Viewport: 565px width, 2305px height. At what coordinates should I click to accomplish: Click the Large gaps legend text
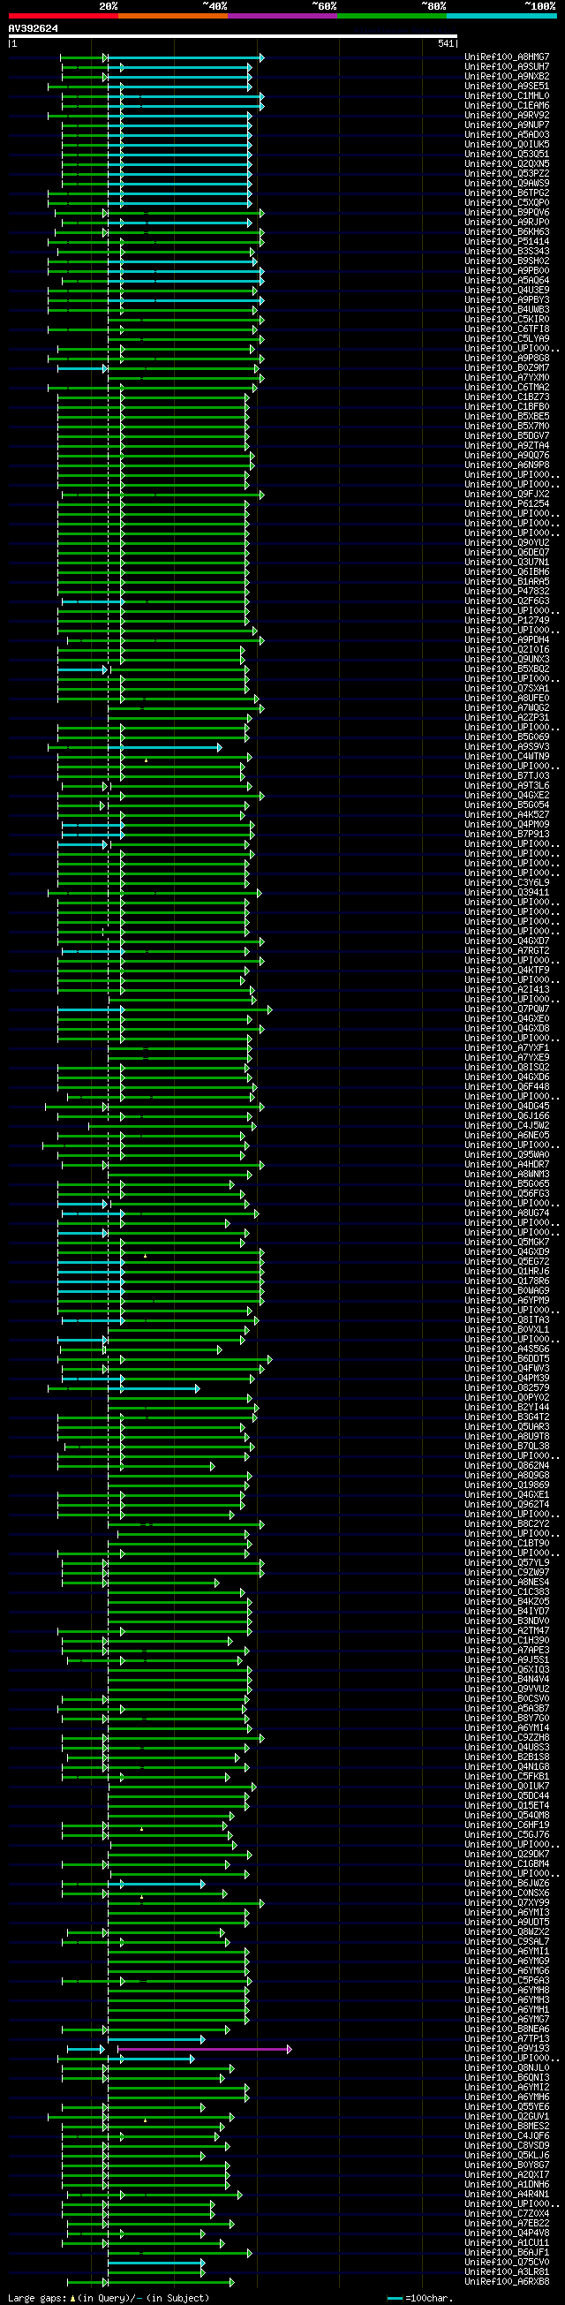coord(109,2298)
